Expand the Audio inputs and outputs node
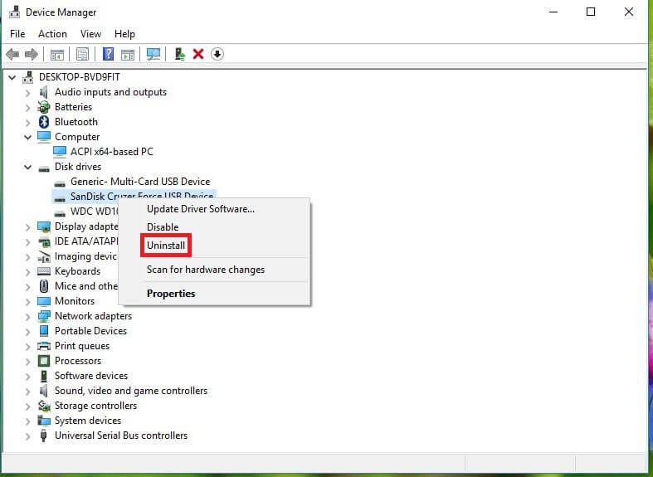 tap(28, 92)
